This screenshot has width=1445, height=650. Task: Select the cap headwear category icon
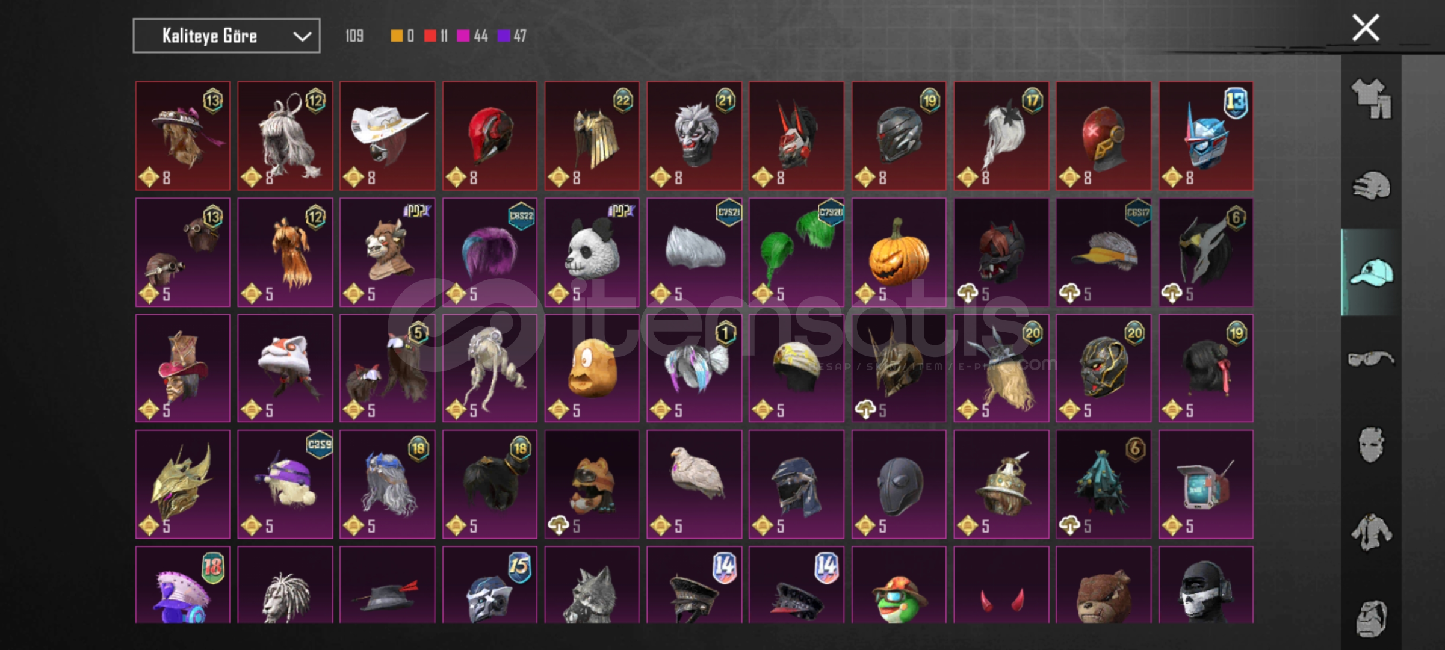1372,272
